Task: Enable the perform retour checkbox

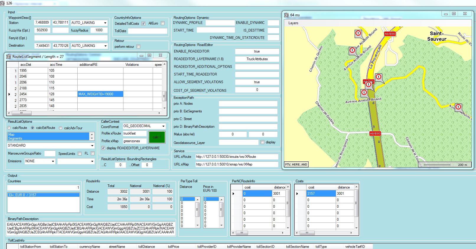Action: point(138,47)
